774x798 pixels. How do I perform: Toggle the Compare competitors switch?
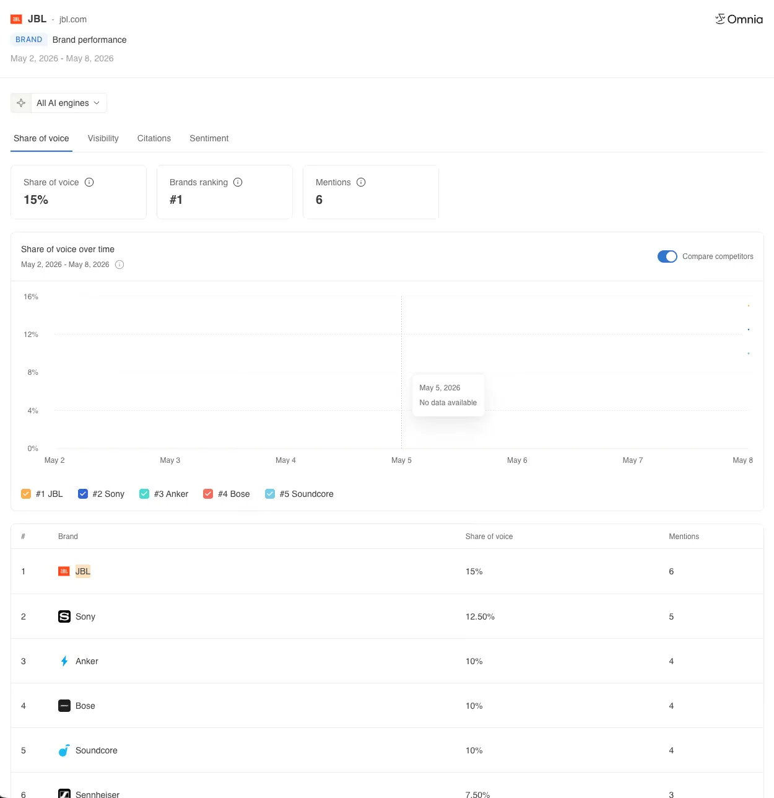[667, 256]
